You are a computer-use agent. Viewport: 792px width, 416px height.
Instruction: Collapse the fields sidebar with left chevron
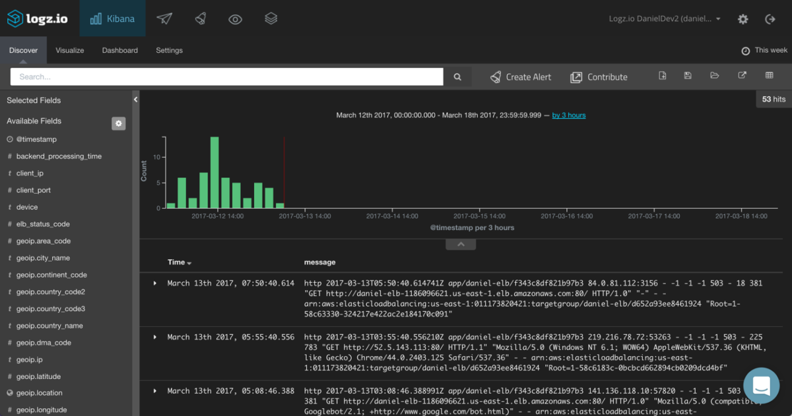[x=135, y=100]
